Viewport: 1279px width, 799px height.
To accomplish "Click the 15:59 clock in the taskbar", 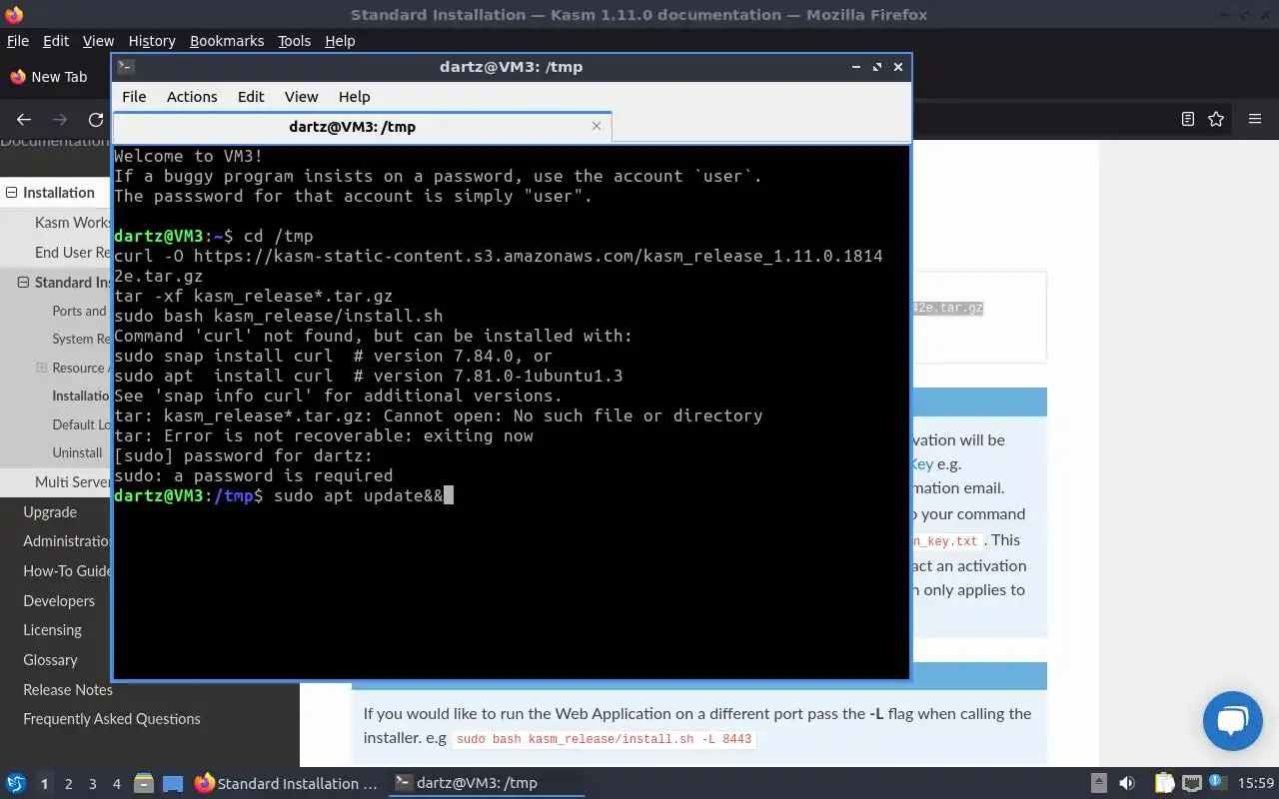I will point(1256,784).
